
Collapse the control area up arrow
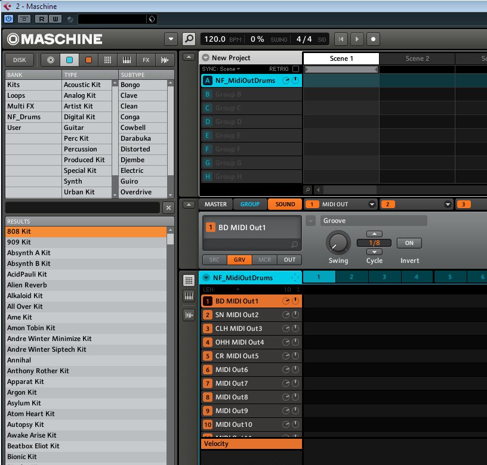(x=189, y=204)
